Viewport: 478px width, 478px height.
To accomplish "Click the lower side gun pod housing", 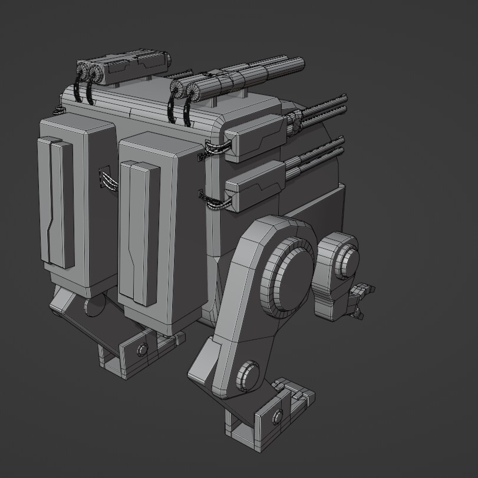I will 256,186.
